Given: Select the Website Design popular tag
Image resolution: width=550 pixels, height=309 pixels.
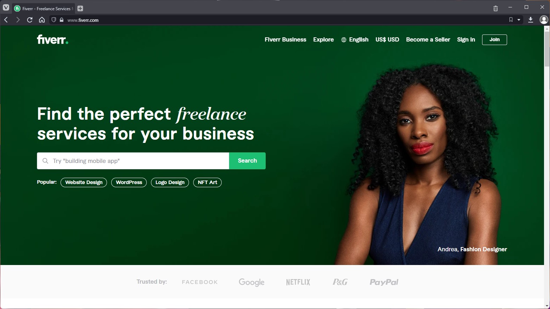Looking at the screenshot, I should point(84,182).
